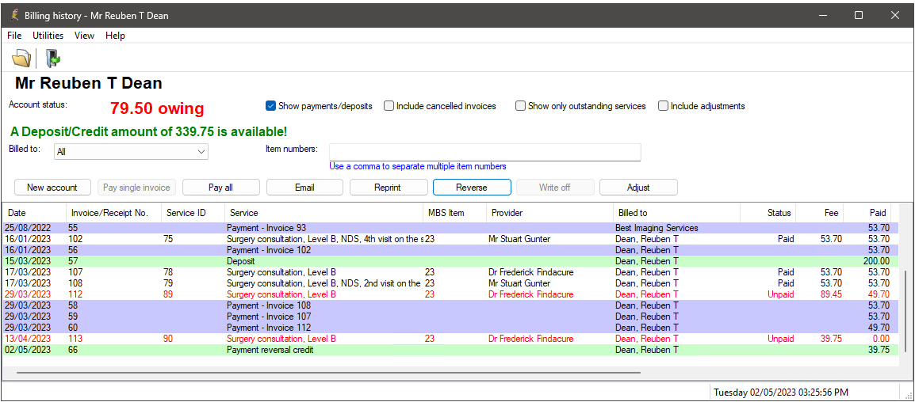Tick Show only outstanding services

520,106
